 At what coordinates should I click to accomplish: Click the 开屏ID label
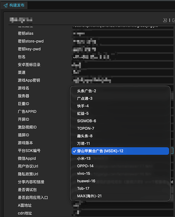(x=24, y=119)
